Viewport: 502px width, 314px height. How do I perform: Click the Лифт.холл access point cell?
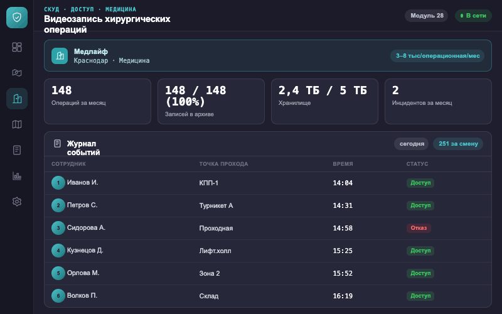215,251
